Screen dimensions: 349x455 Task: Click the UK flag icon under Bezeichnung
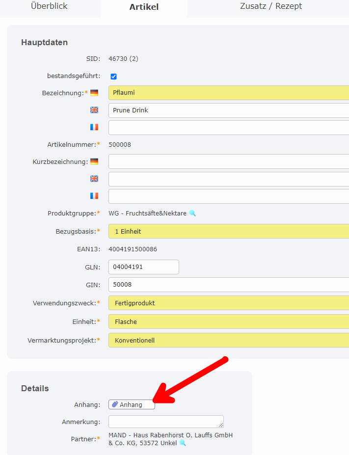point(94,110)
